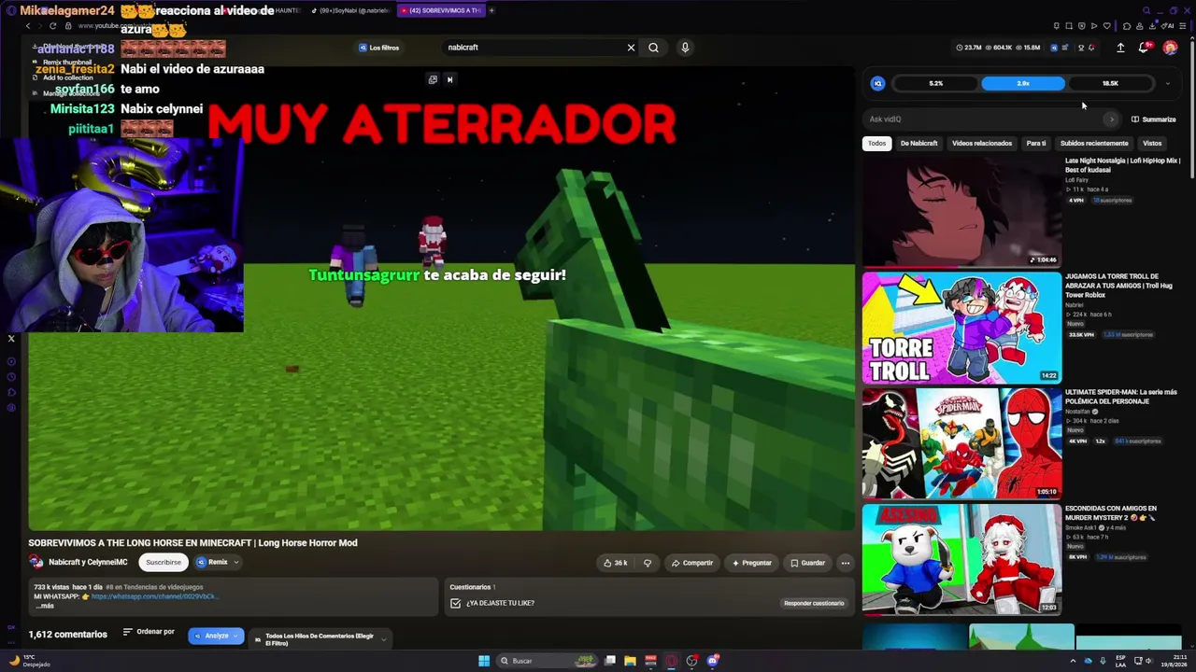Open the channel avatar beside Nabicraft y CelynneiMC
Viewport: 1196px width, 672px height.
coord(36,563)
